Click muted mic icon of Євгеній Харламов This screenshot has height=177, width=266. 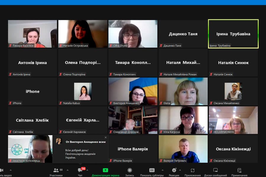click(61, 132)
